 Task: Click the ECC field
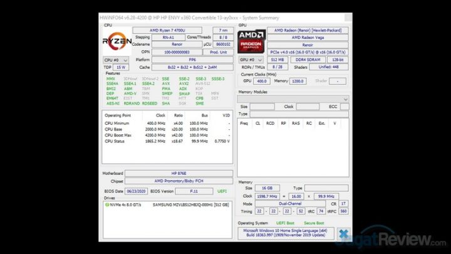[345, 107]
